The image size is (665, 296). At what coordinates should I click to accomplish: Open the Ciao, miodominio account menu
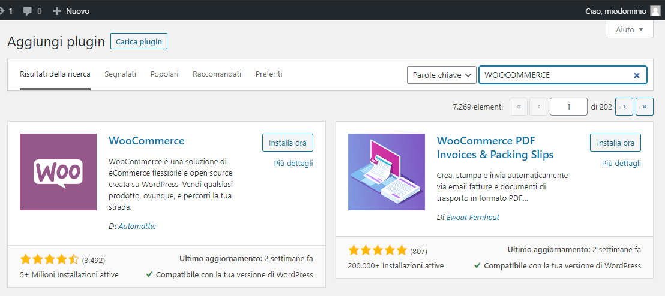623,11
